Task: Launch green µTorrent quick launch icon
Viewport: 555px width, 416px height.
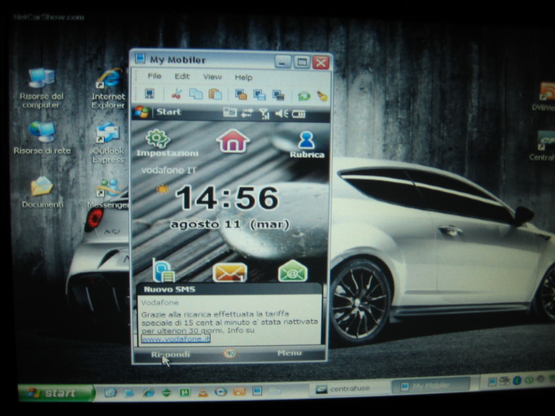Action: [x=184, y=392]
